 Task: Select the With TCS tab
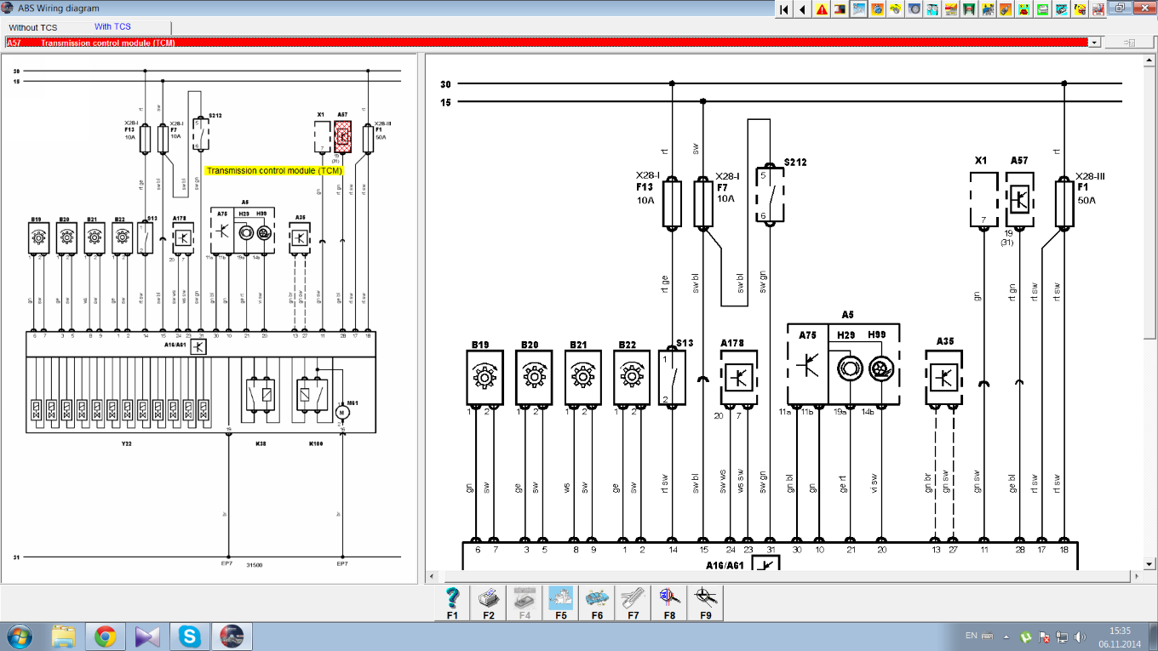(x=112, y=27)
